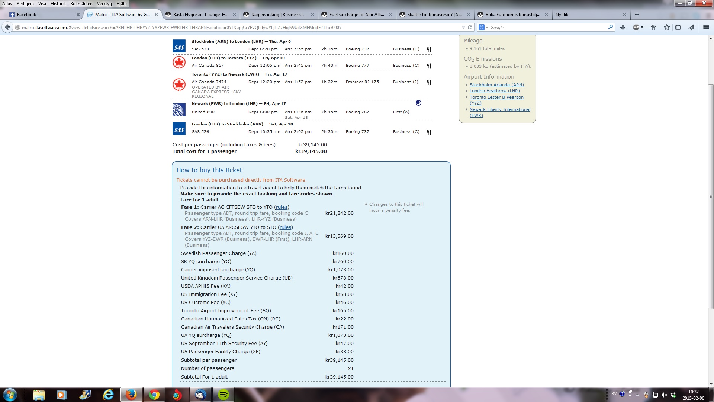This screenshot has height=402, width=714.
Task: Expand the URL bar history dropdown
Action: [x=463, y=27]
